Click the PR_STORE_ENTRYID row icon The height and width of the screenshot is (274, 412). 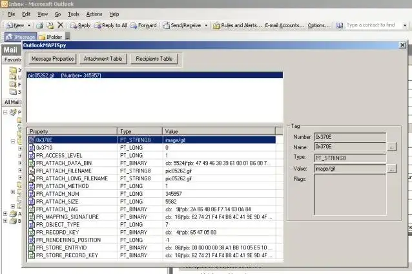(x=32, y=248)
